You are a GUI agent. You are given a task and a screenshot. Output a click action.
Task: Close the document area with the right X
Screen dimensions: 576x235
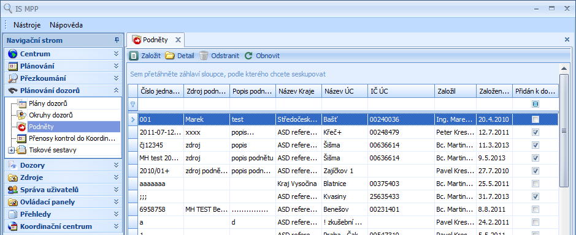pos(567,39)
